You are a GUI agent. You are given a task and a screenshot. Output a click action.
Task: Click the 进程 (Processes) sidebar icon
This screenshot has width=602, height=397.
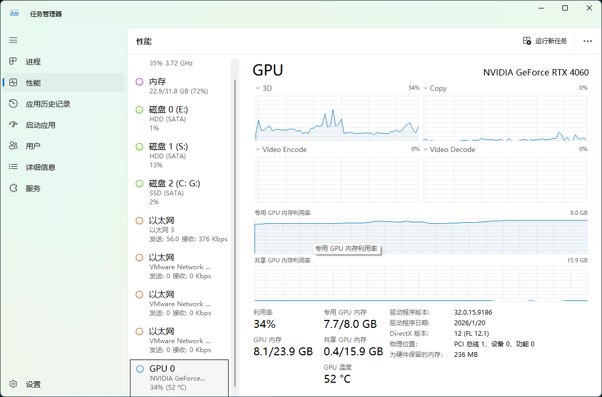point(13,61)
